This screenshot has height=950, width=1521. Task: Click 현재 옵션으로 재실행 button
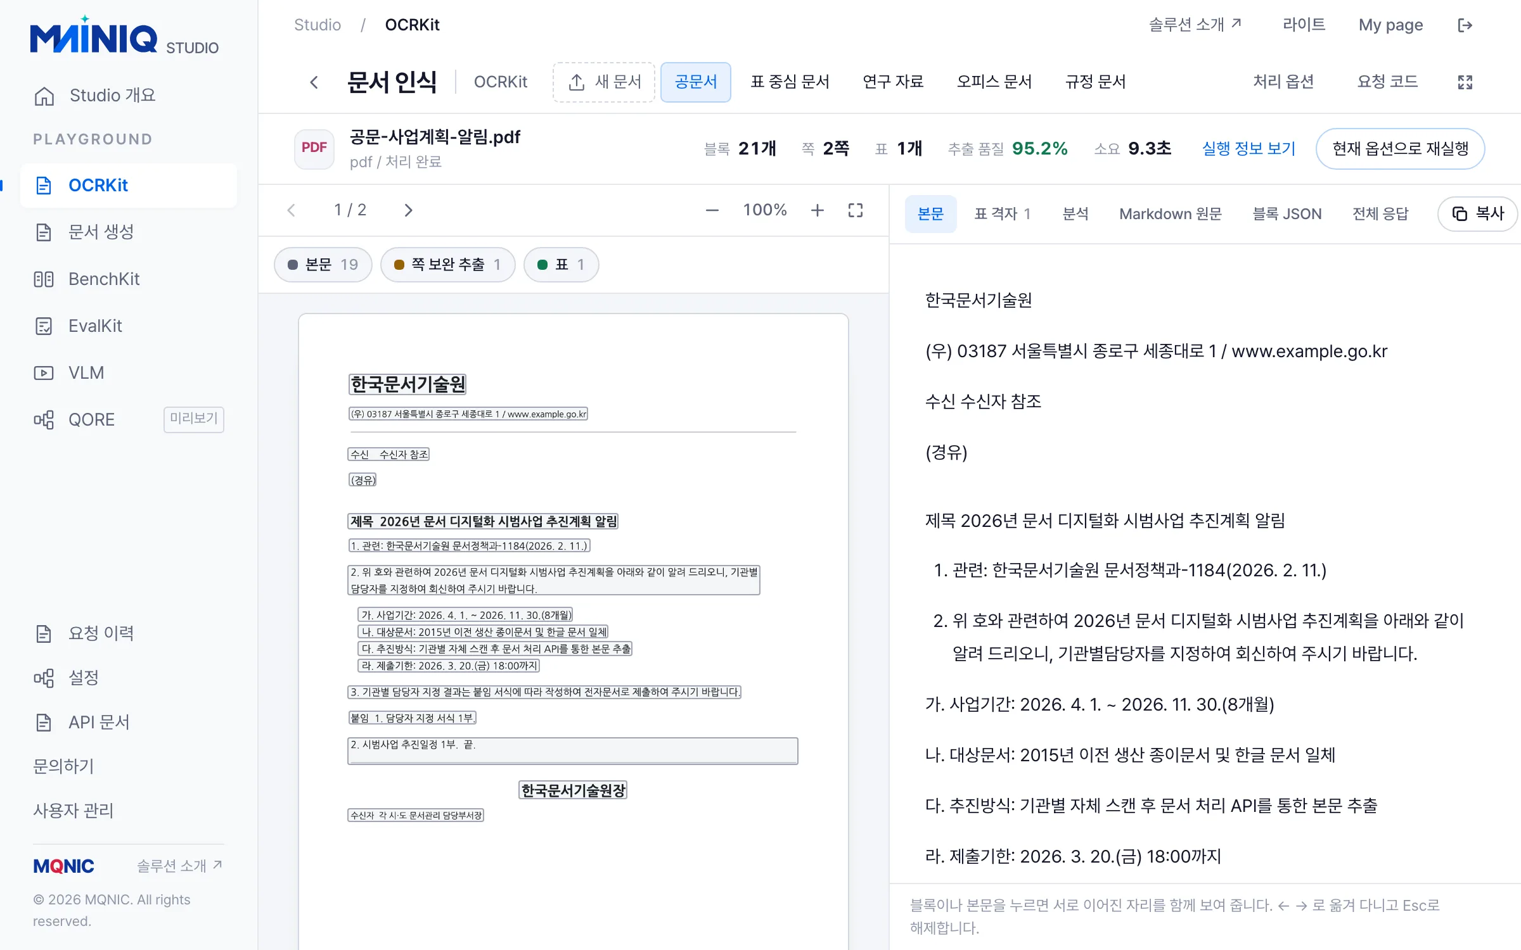(1400, 149)
